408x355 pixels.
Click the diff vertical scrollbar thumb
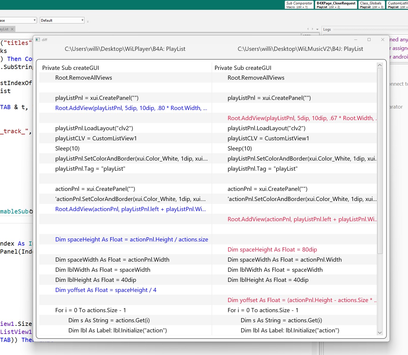click(379, 161)
